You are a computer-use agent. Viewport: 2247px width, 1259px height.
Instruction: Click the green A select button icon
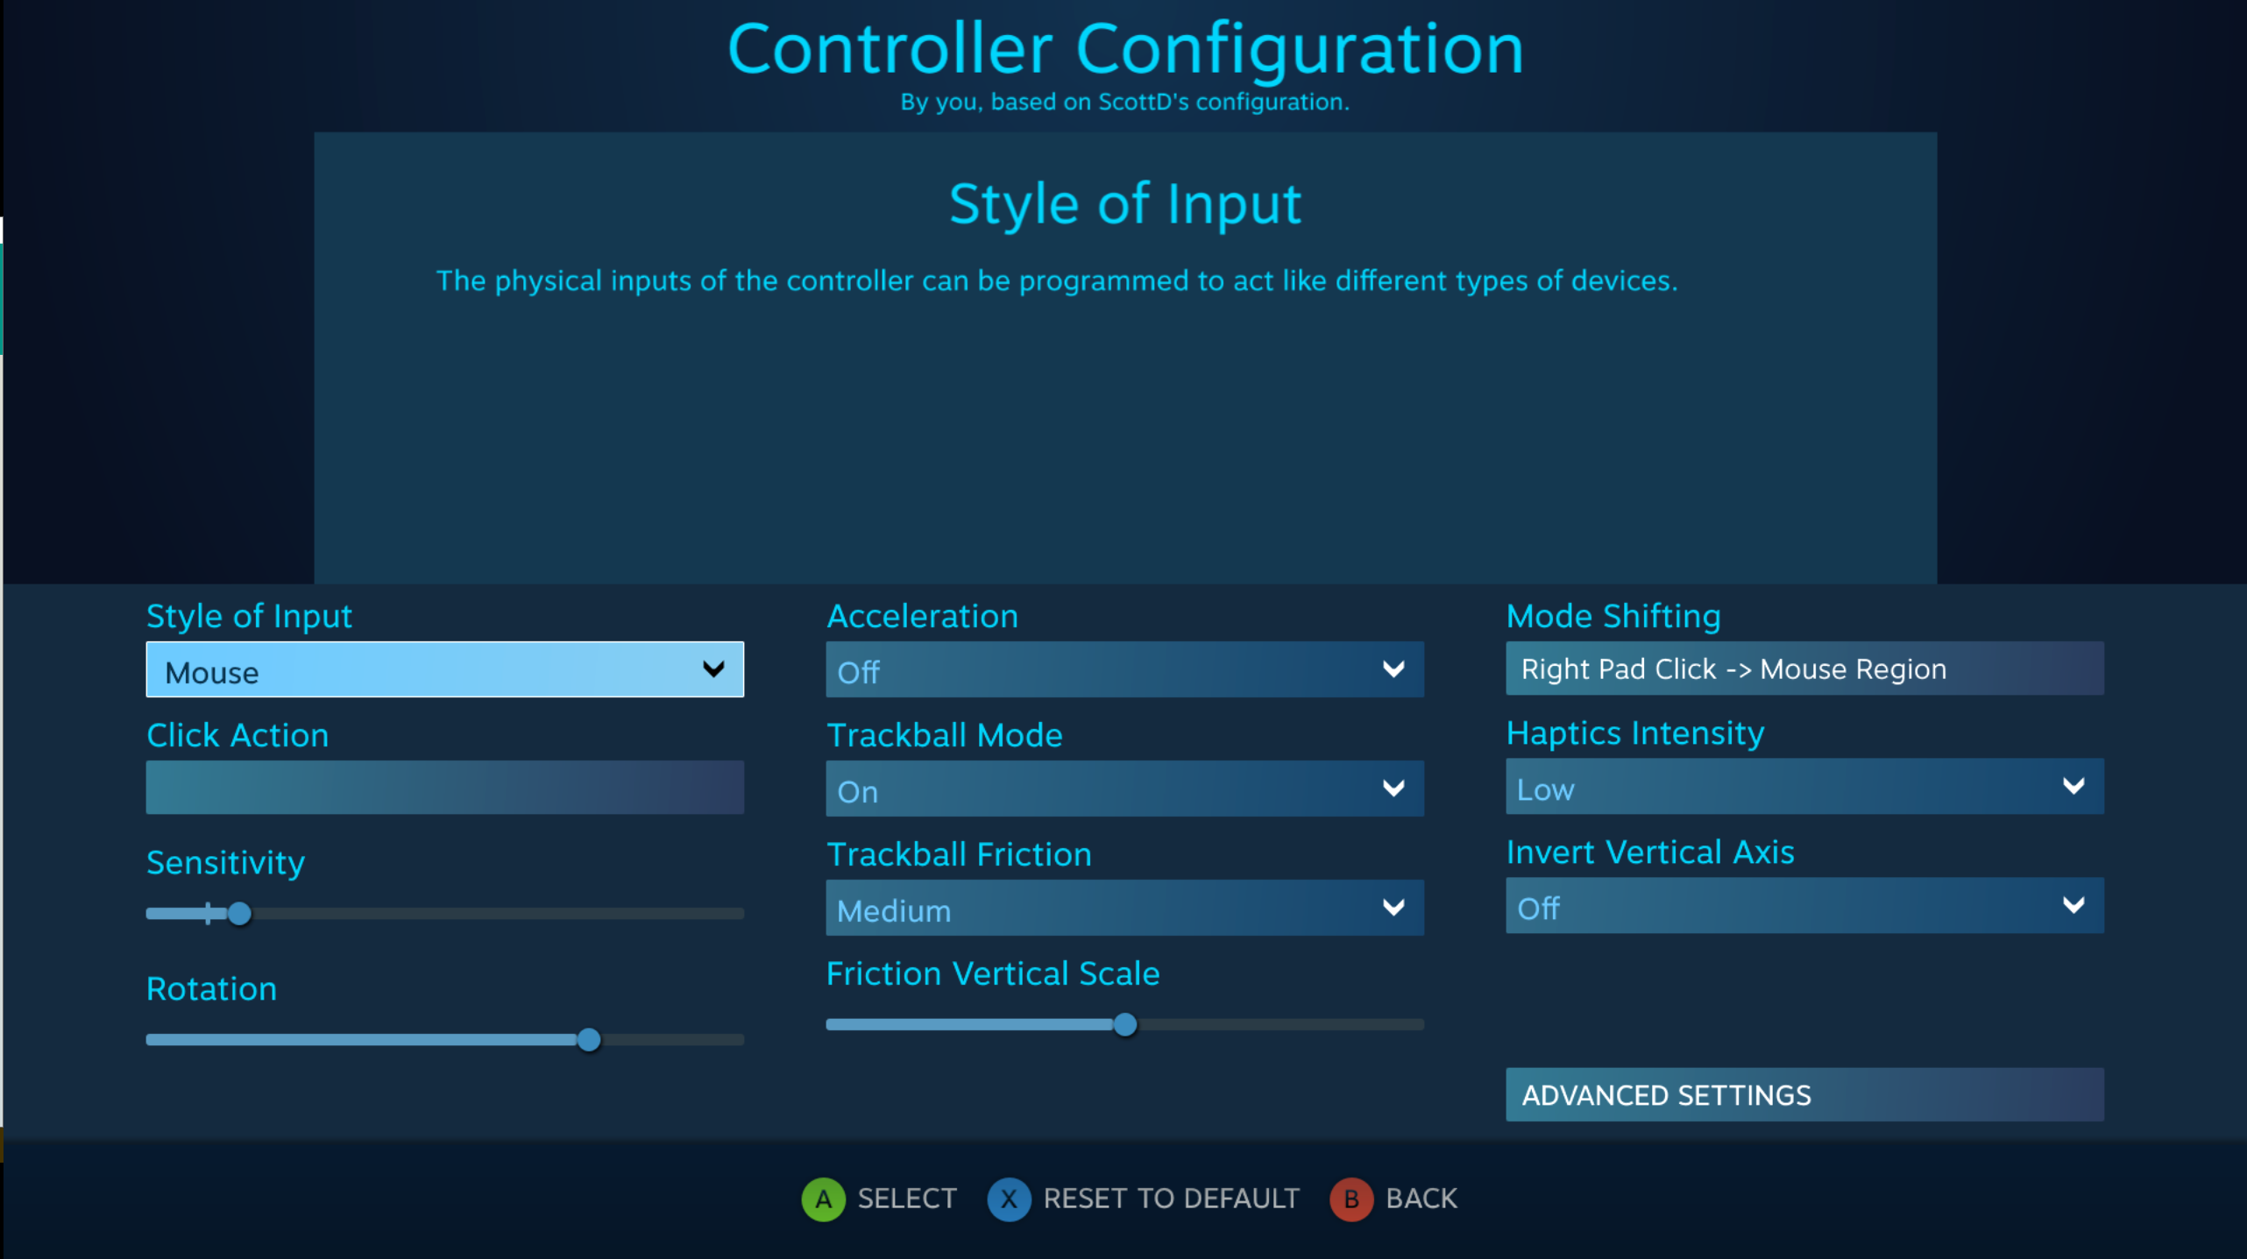pos(823,1199)
